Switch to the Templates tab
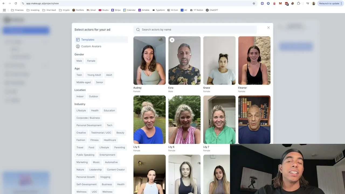 click(x=88, y=40)
